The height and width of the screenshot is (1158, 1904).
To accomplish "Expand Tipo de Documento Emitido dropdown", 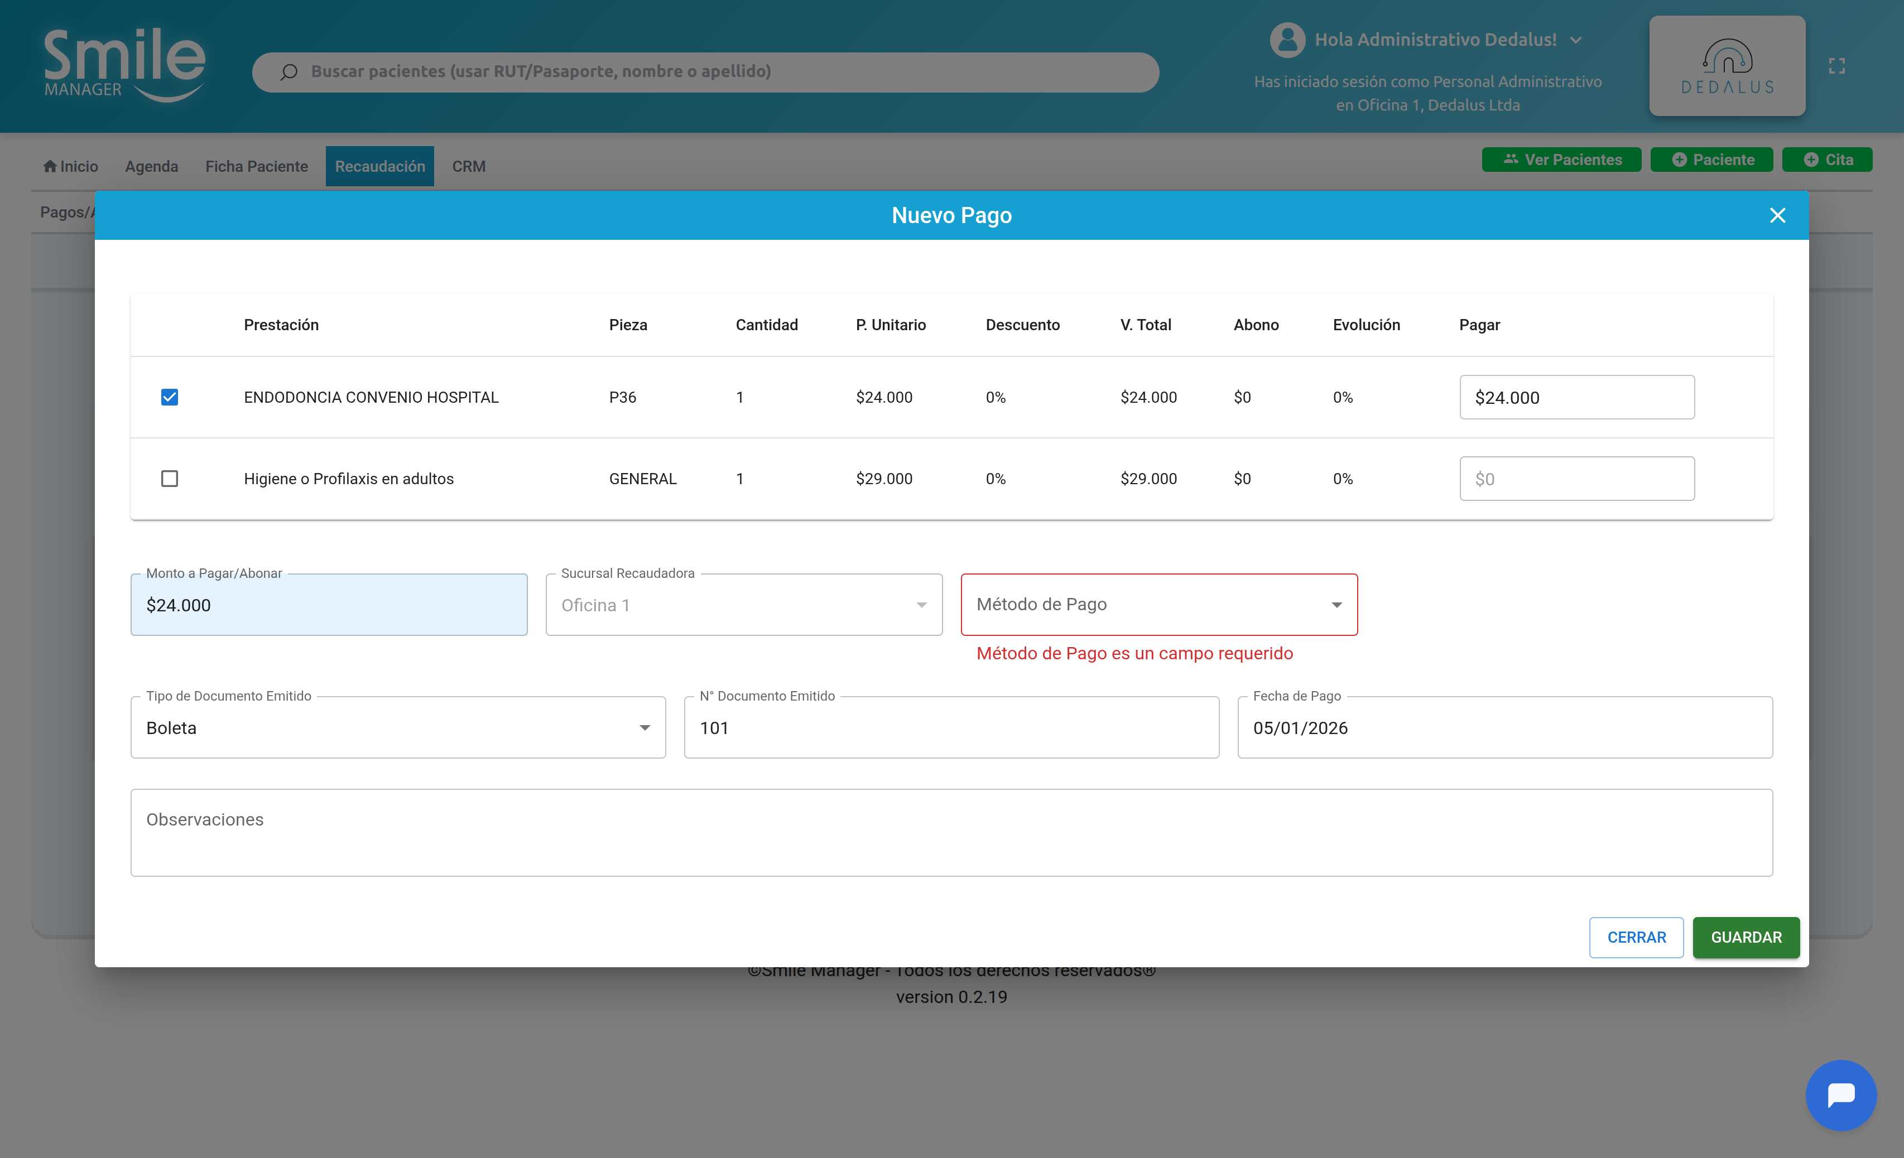I will point(398,728).
